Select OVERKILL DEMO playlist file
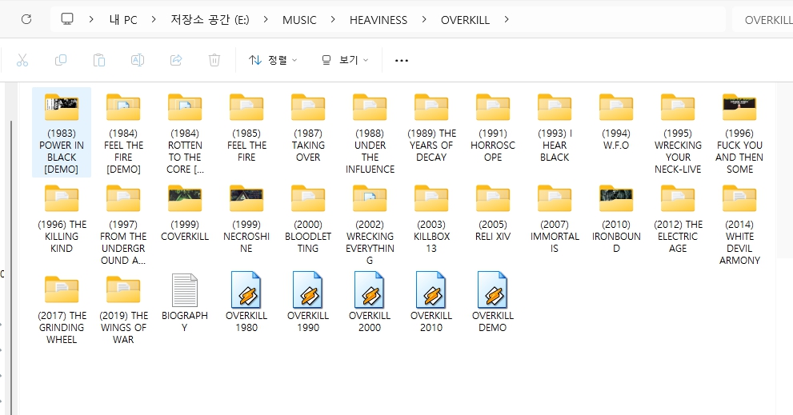Viewport: 793px width, 415px height. [x=493, y=302]
